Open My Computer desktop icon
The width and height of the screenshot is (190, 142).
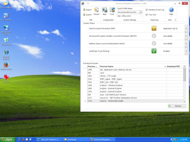pyautogui.click(x=6, y=17)
